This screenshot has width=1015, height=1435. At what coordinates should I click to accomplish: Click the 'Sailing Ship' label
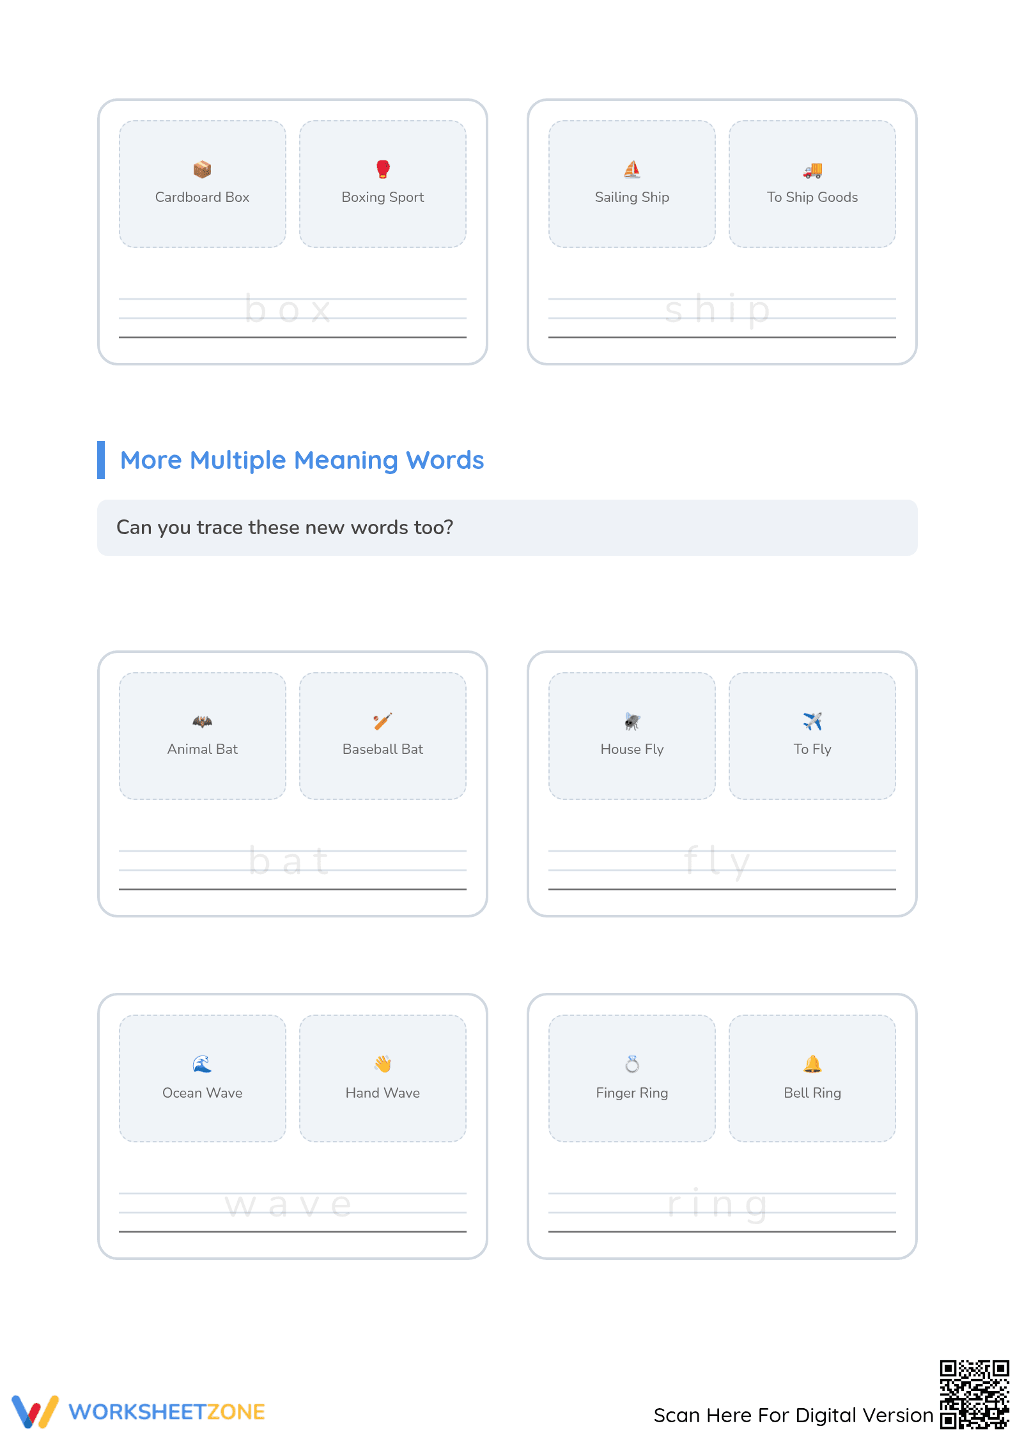[x=632, y=197]
